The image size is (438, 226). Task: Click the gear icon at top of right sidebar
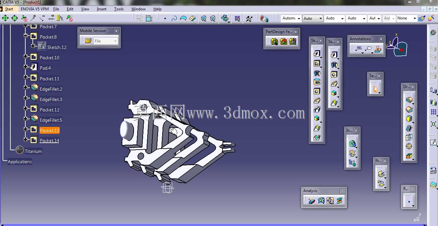433,32
